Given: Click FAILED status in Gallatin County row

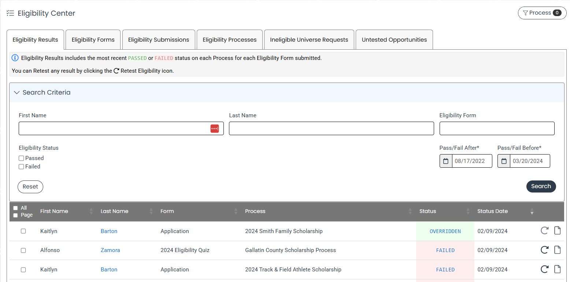Looking at the screenshot, I should coord(445,250).
